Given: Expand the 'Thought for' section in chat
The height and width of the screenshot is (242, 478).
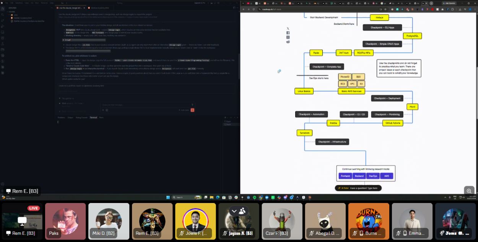Looking at the screenshot, I should click(68, 98).
